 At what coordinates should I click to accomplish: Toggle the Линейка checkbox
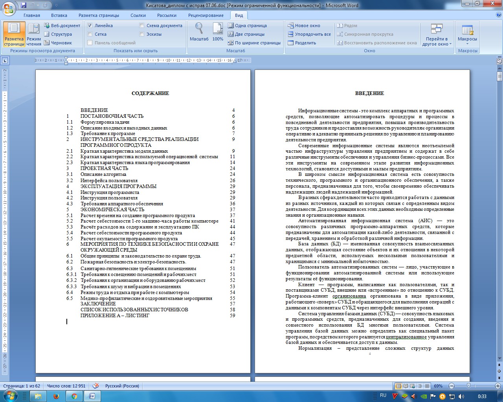click(x=90, y=26)
